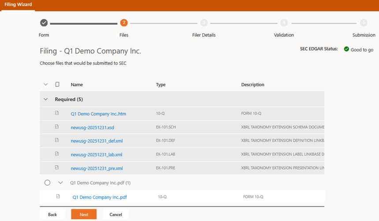Toggle the select-all checkbox in table header
379x221 pixels.
pos(57,84)
